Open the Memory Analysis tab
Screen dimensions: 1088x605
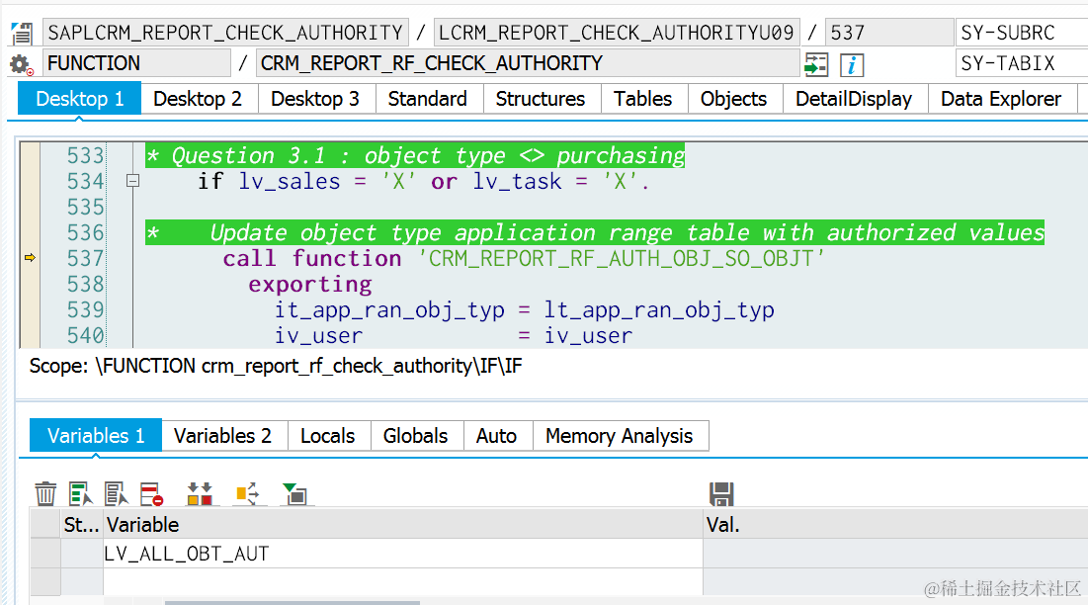pyautogui.click(x=619, y=436)
